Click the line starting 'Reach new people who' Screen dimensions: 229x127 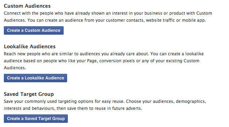[x=104, y=54]
